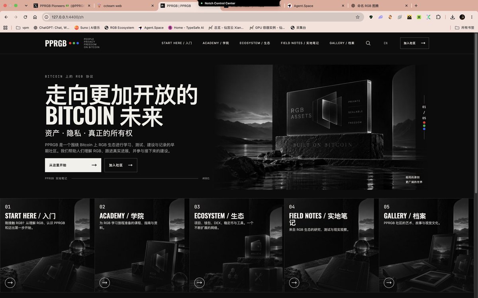This screenshot has height=298, width=478.
Task: Click the START HERE card arrow circle
Action: click(x=10, y=283)
